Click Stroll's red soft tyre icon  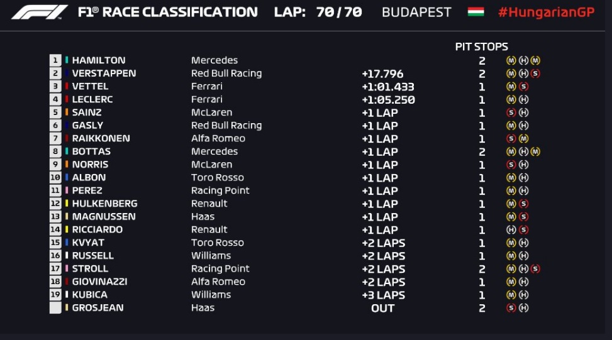pos(535,268)
